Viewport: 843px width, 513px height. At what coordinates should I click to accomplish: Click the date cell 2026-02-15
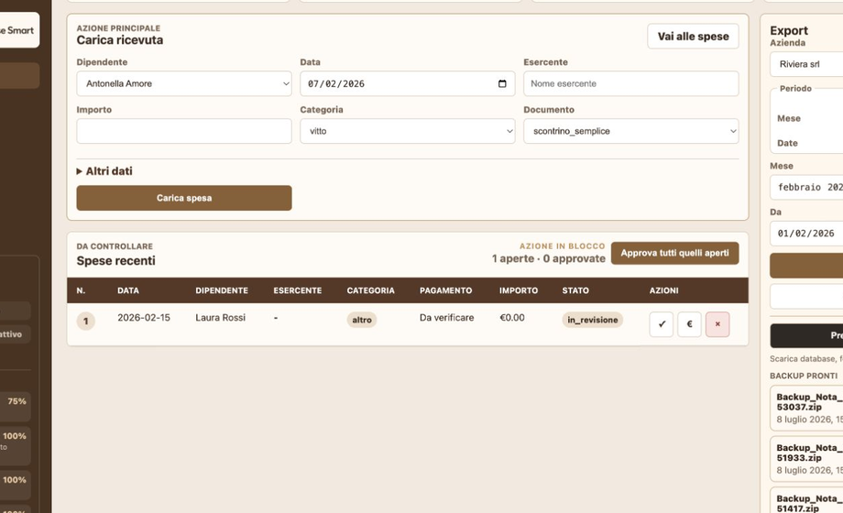(144, 318)
